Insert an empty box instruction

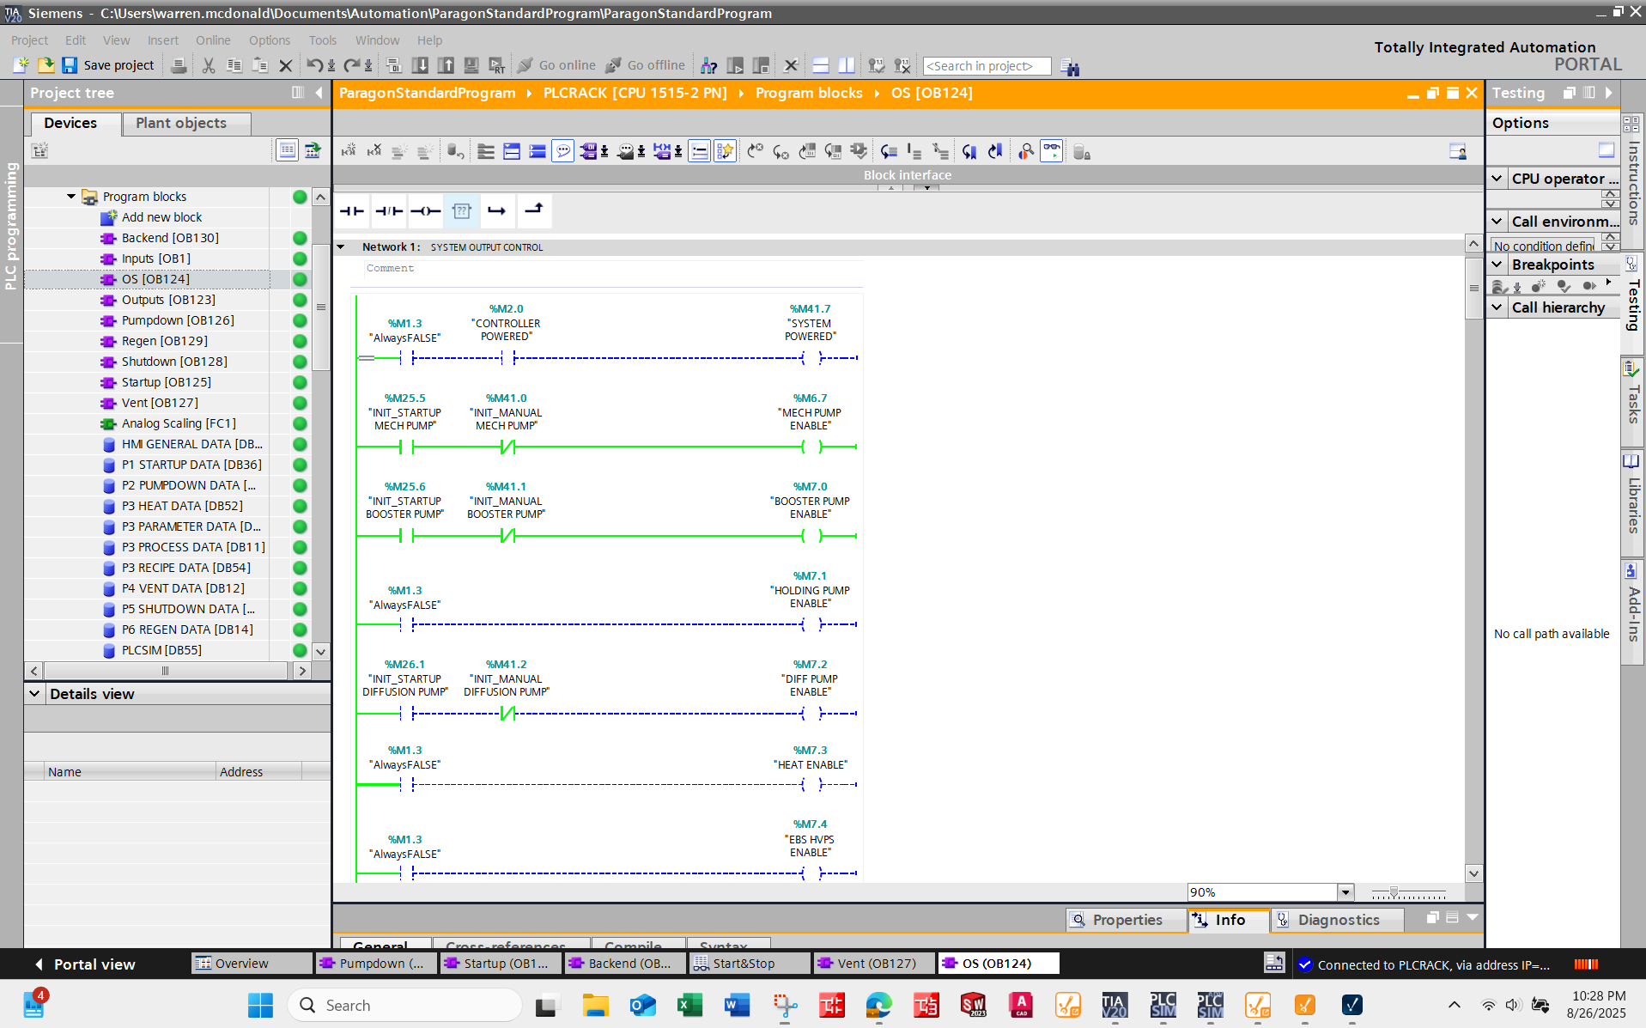(462, 210)
